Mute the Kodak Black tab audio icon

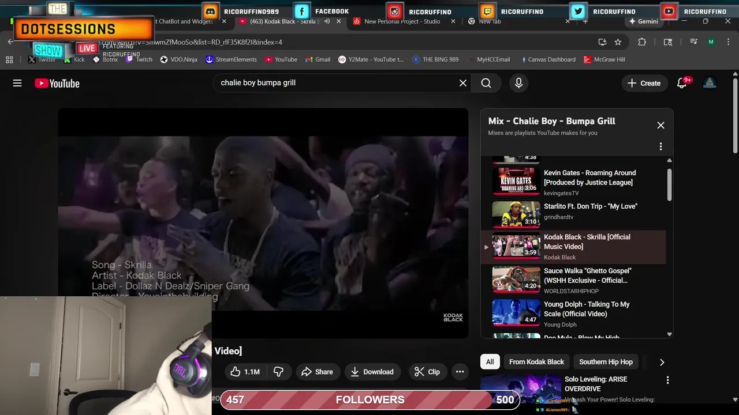click(x=327, y=21)
